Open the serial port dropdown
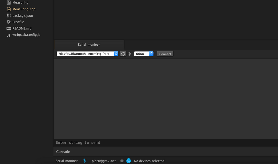This screenshot has height=164, width=278. tap(88, 54)
